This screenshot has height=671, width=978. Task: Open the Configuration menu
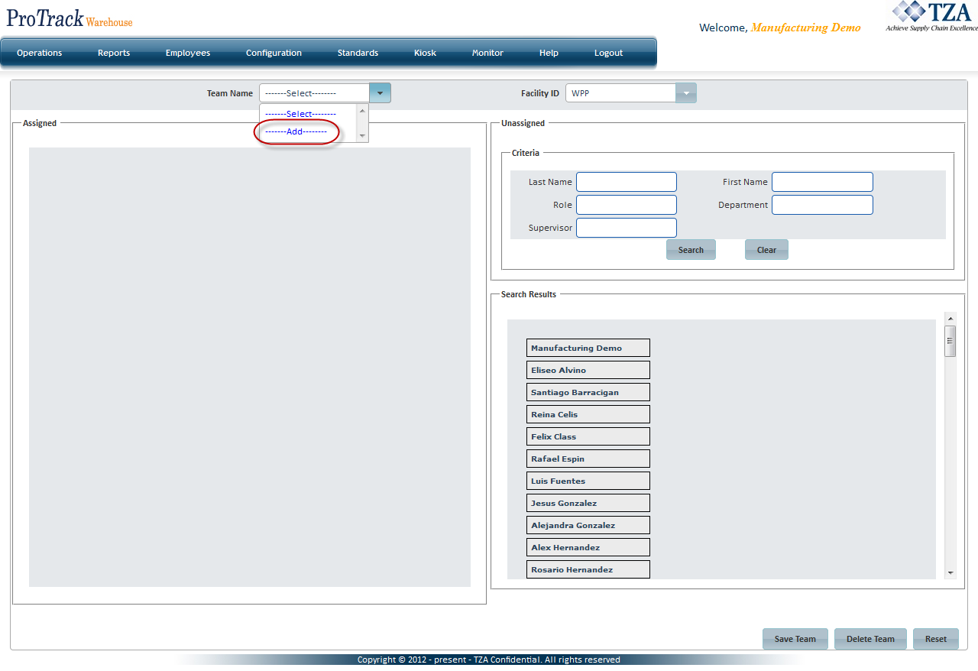(x=274, y=53)
